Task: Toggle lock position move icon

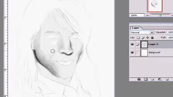Action: [x=148, y=38]
